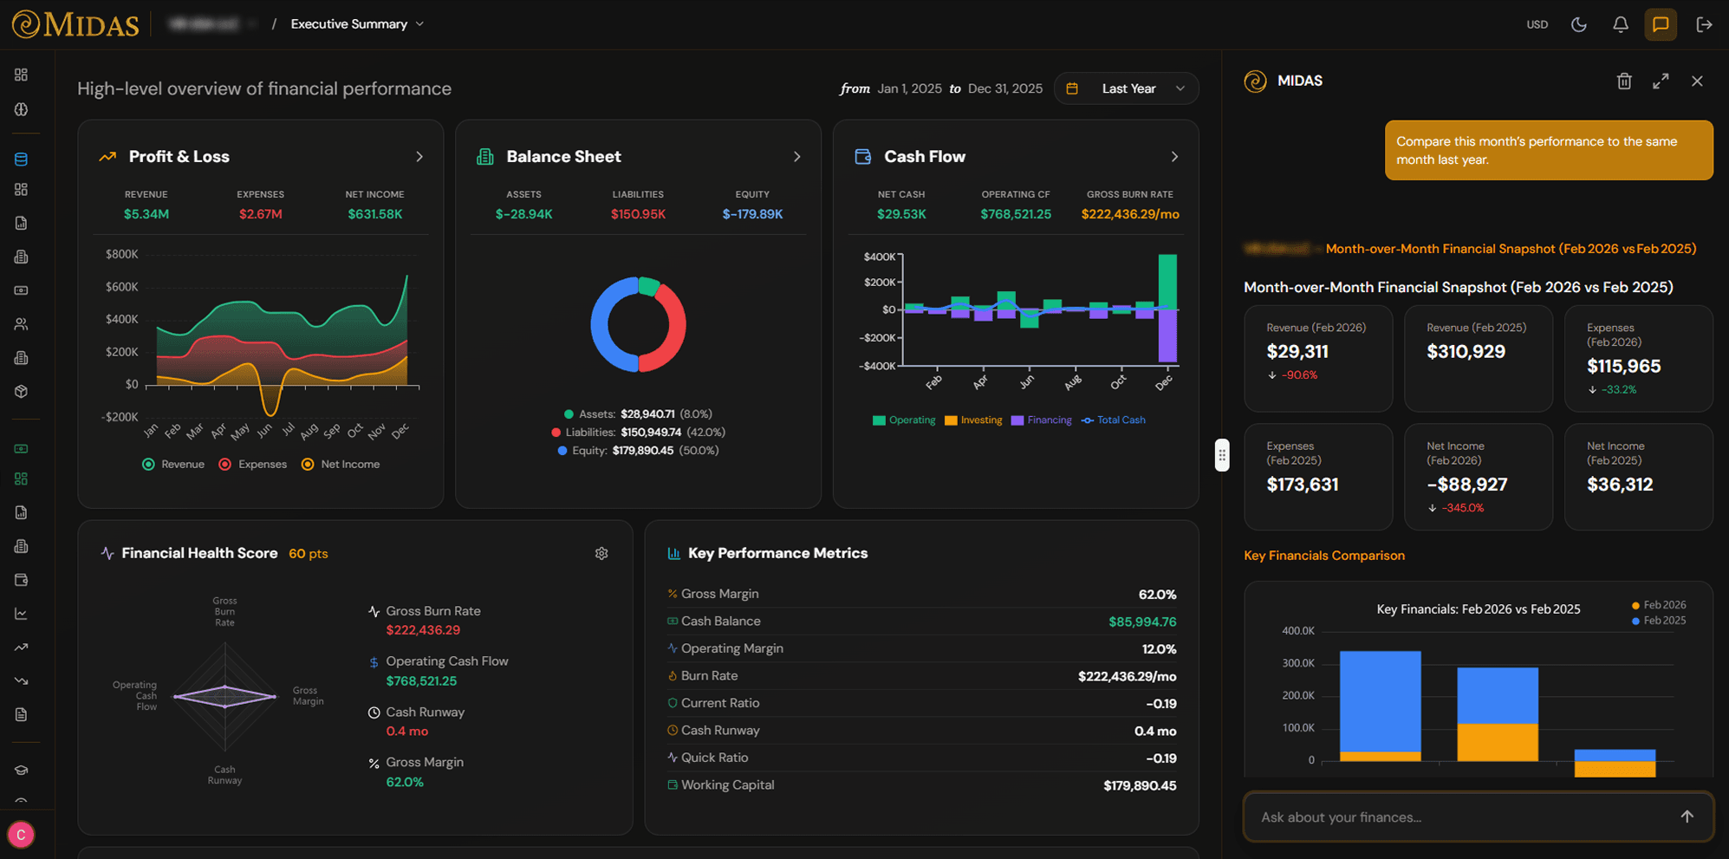This screenshot has height=859, width=1729.
Task: Expand the MIDAS chat panel to fullscreen
Action: (x=1661, y=81)
